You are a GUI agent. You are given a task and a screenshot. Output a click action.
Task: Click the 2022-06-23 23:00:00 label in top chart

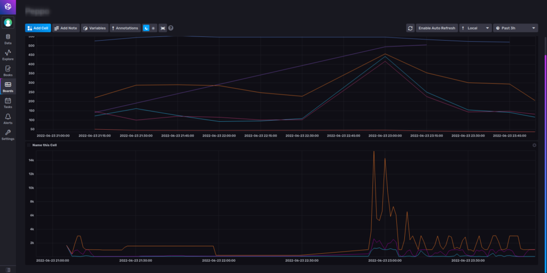click(385, 136)
